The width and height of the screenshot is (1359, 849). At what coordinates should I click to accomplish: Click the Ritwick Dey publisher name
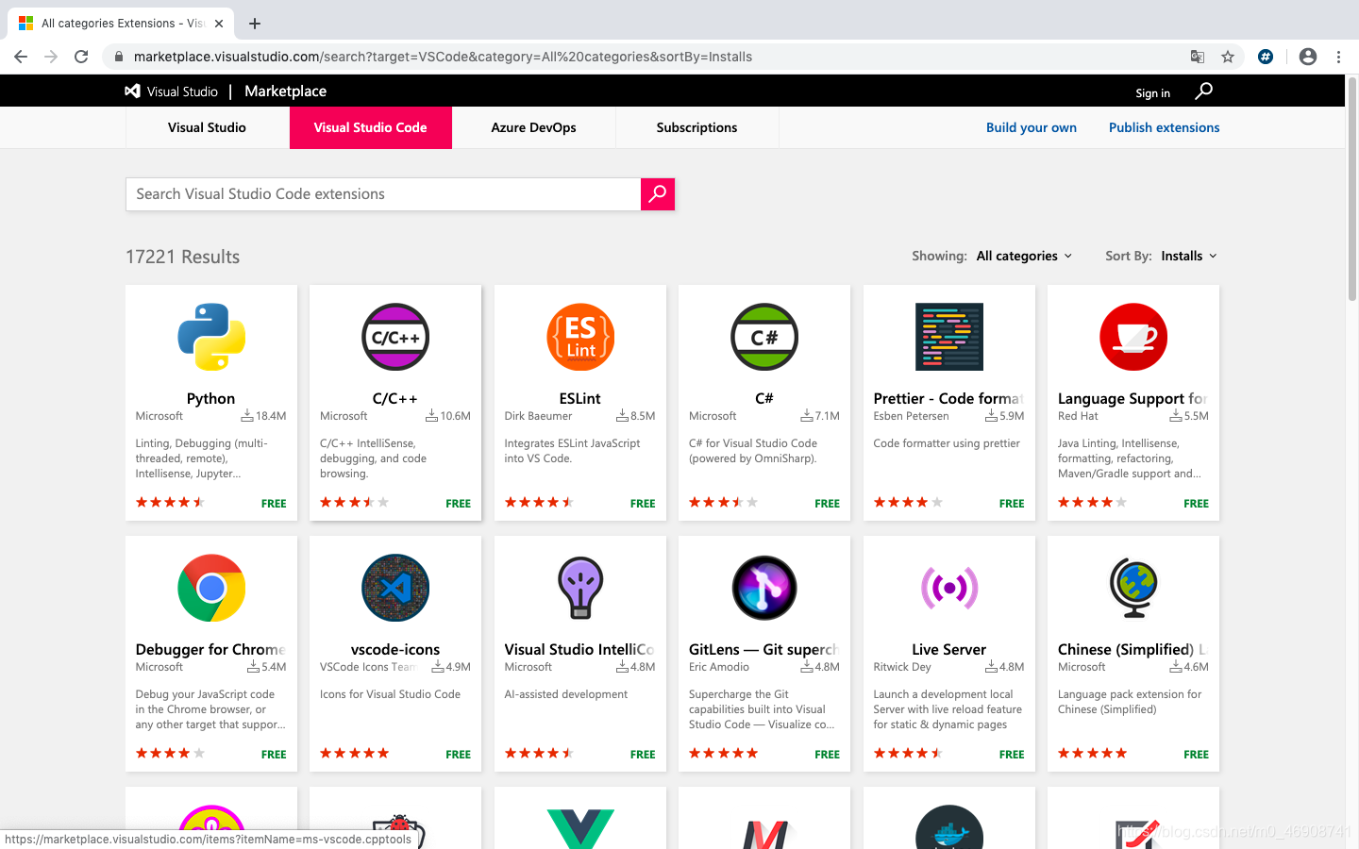[x=902, y=667]
